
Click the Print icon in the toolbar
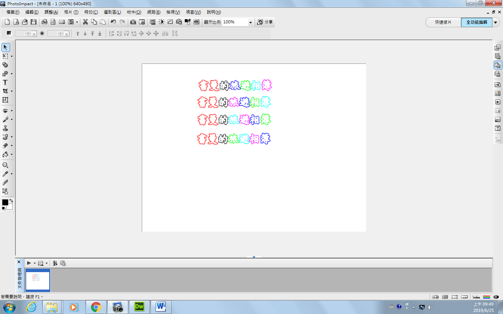44,22
